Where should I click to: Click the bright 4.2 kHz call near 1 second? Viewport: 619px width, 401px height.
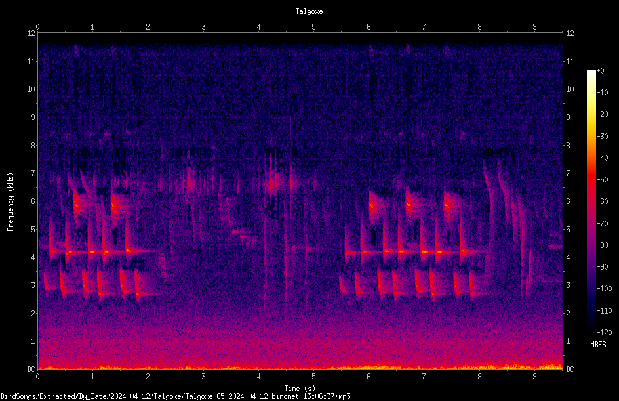(x=92, y=251)
